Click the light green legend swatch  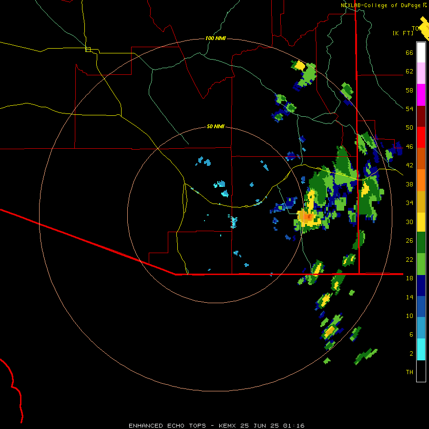coord(421,264)
